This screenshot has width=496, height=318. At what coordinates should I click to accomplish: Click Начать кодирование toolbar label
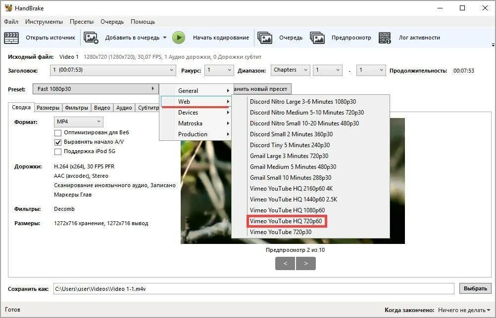221,38
